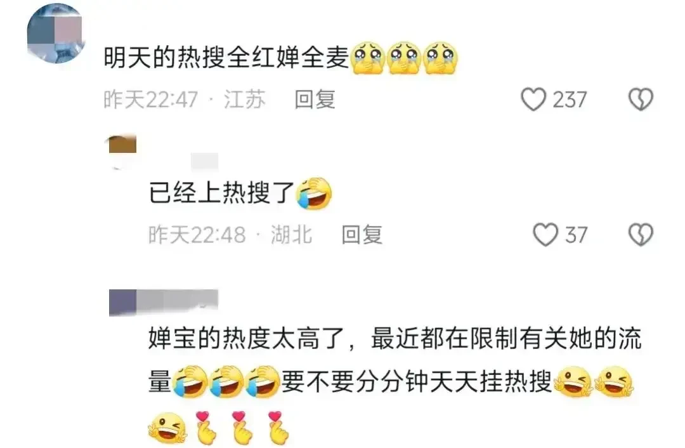Tap the 昨天22:47 · 江苏 timestamp
Viewport: 685px width, 448px height.
tap(185, 100)
